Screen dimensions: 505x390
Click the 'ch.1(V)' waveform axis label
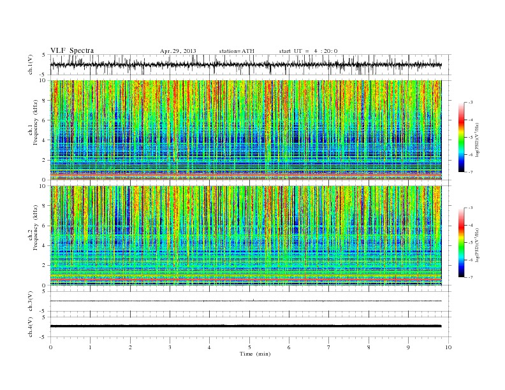[31, 64]
